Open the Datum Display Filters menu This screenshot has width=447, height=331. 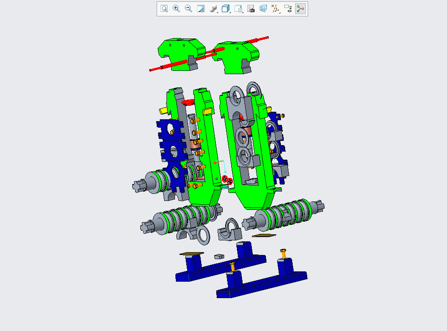(276, 9)
